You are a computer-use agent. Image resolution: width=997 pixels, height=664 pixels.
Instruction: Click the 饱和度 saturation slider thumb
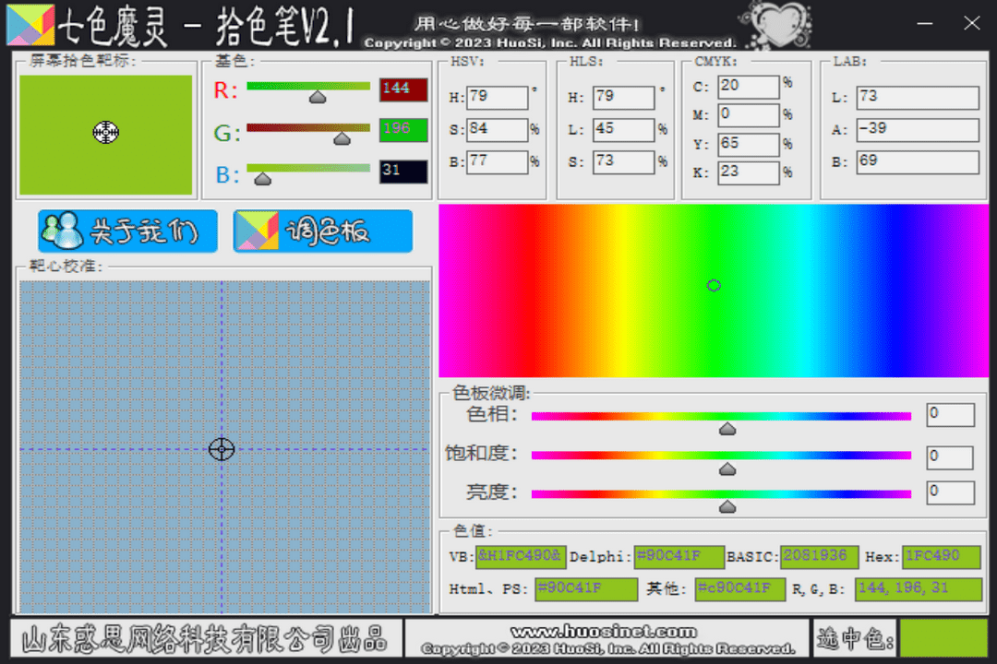point(727,469)
